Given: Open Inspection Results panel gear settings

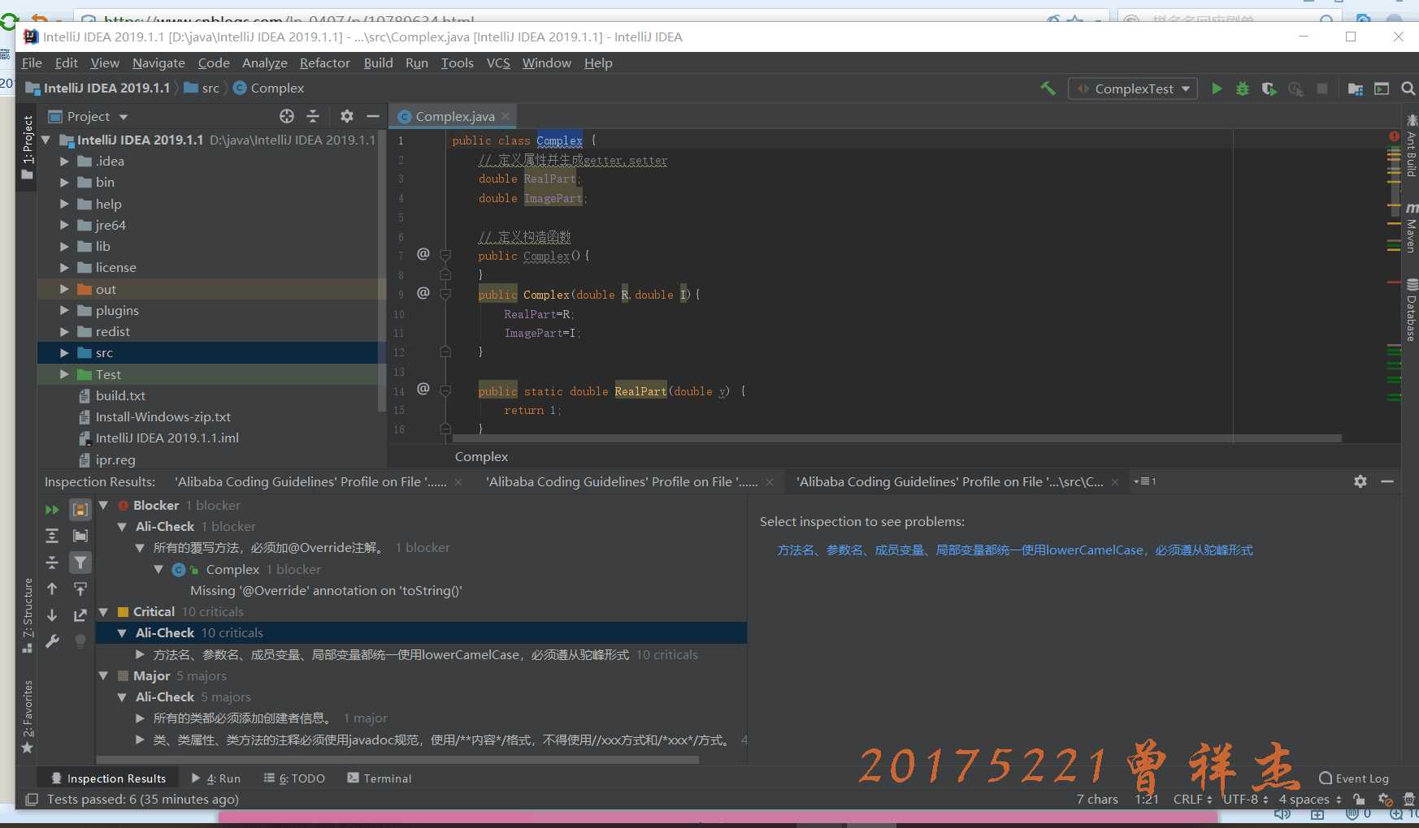Looking at the screenshot, I should (x=1360, y=481).
